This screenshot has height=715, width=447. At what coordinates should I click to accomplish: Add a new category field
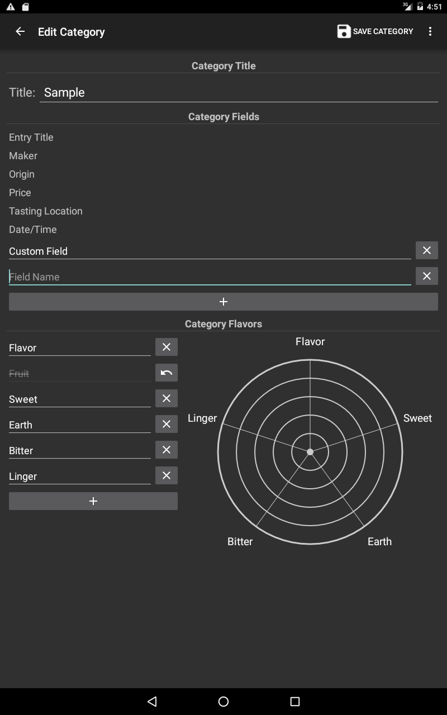(223, 302)
